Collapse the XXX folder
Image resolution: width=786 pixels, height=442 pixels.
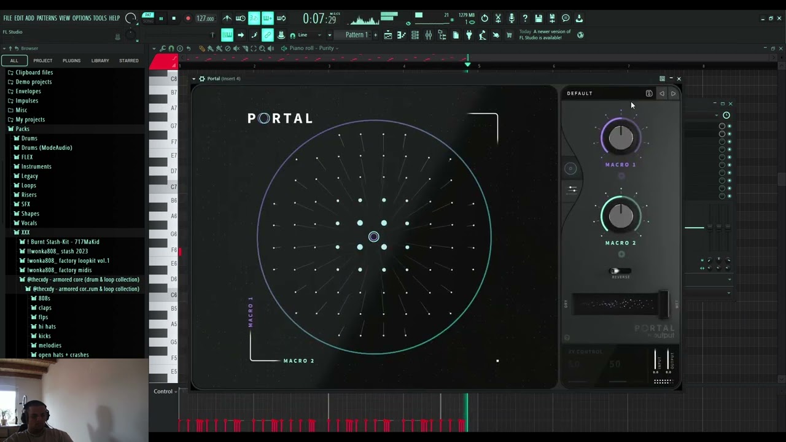coord(25,233)
